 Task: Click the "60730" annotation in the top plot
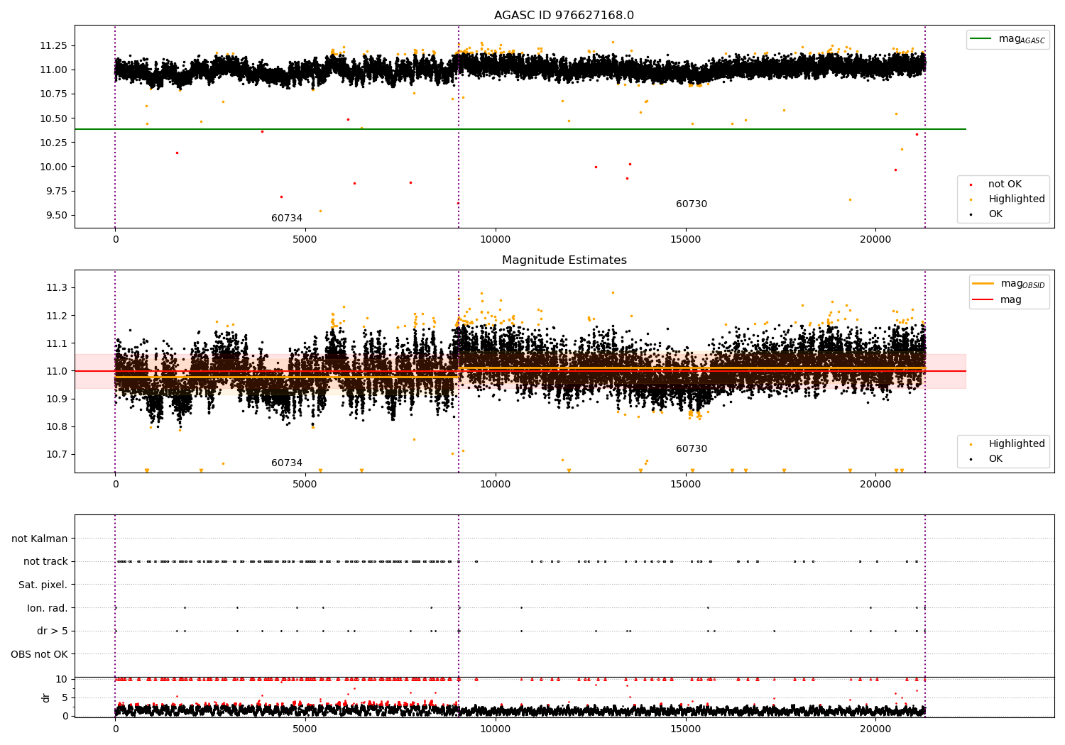coord(692,204)
